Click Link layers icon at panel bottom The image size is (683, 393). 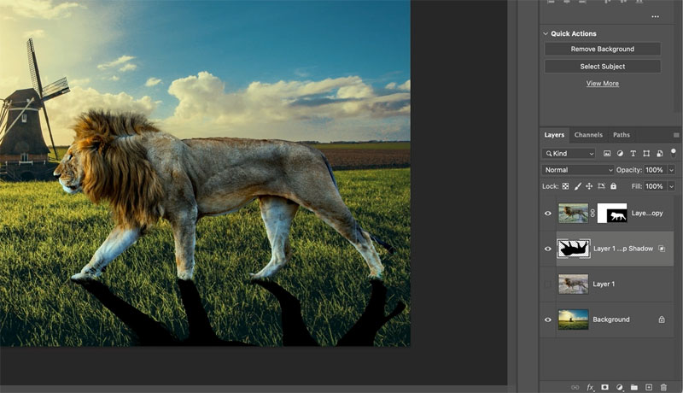(575, 387)
